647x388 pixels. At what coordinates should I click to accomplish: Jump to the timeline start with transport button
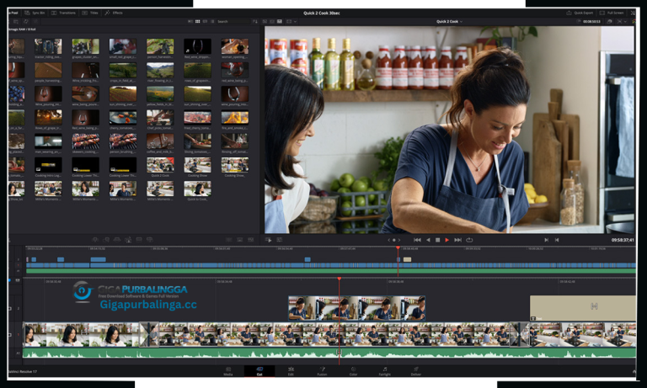(416, 240)
